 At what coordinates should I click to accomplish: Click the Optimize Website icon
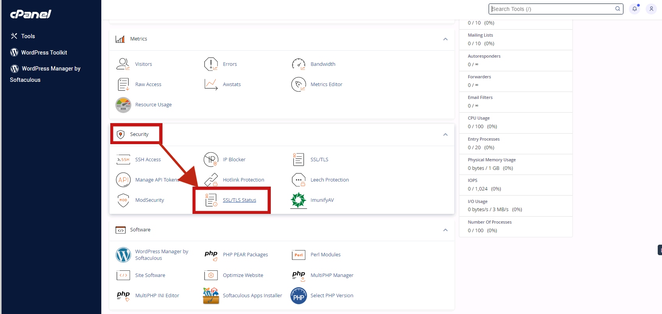coord(211,275)
